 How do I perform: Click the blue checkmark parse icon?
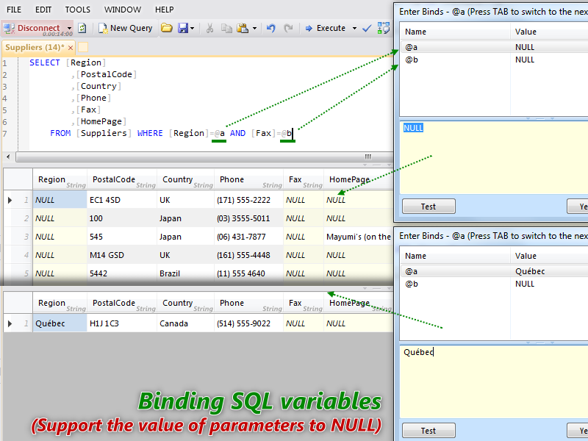(x=367, y=28)
